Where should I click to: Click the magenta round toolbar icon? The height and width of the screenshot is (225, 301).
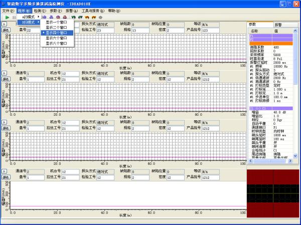click(58, 18)
